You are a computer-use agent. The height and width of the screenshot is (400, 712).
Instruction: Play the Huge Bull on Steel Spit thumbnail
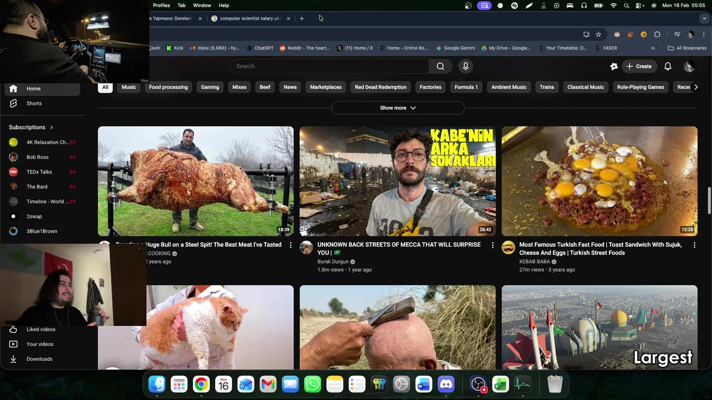pyautogui.click(x=196, y=181)
